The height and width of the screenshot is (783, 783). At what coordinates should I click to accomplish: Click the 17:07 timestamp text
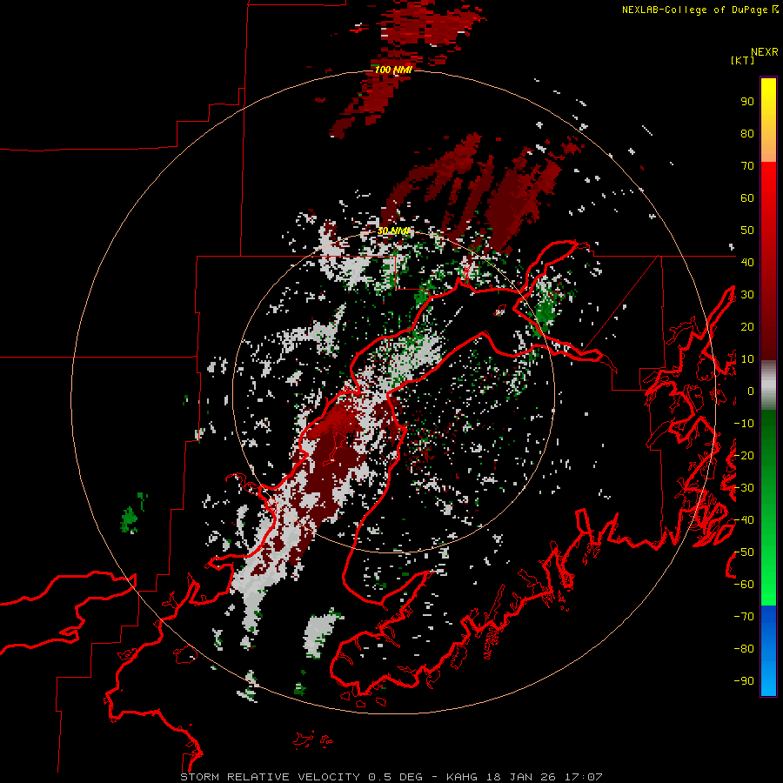pos(583,777)
